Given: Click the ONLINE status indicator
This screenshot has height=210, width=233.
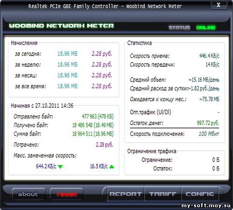Looking at the screenshot, I should tap(206, 28).
